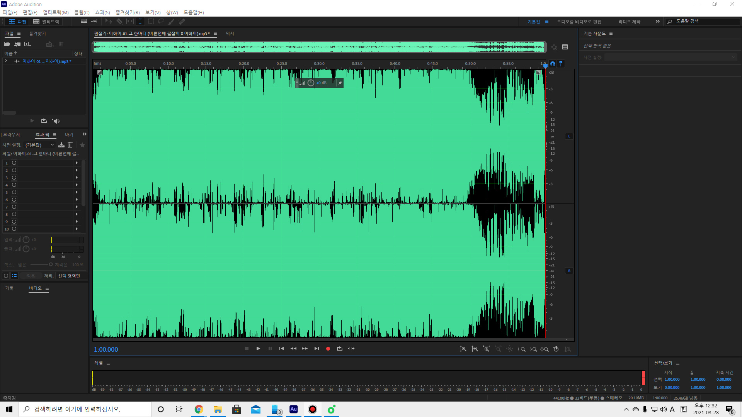Expand effect slot 3 arrow menu

coord(77,178)
